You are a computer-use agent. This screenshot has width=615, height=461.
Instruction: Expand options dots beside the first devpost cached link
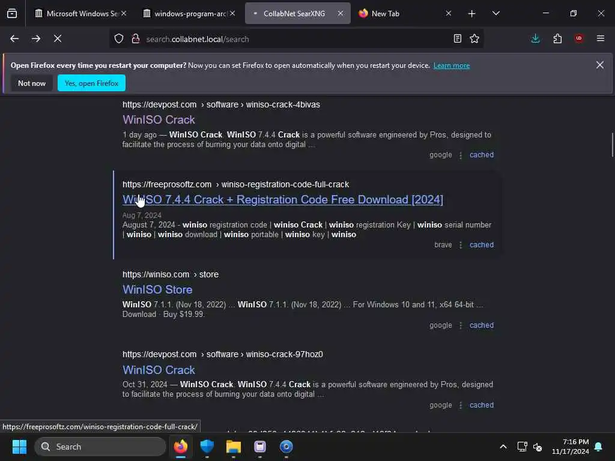[x=461, y=155]
